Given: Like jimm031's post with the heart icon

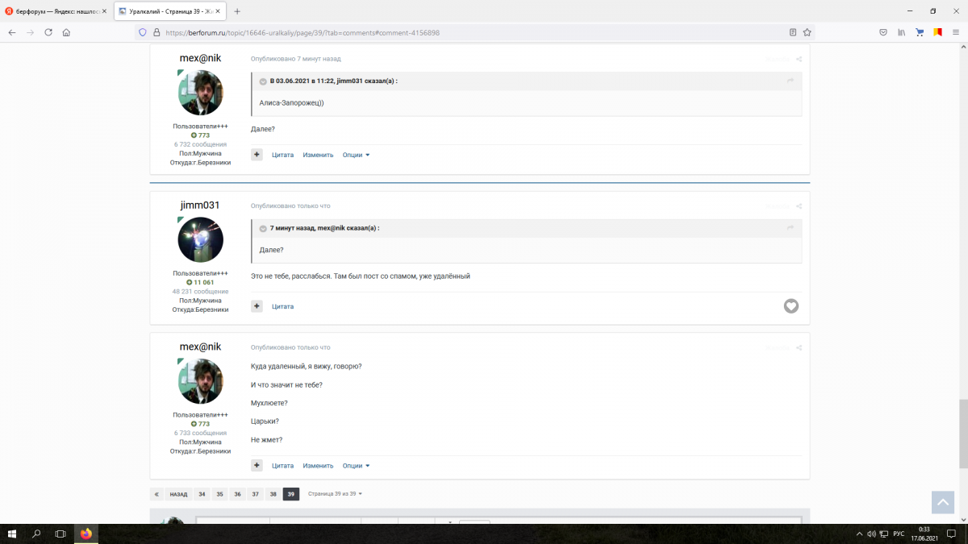Looking at the screenshot, I should point(791,306).
